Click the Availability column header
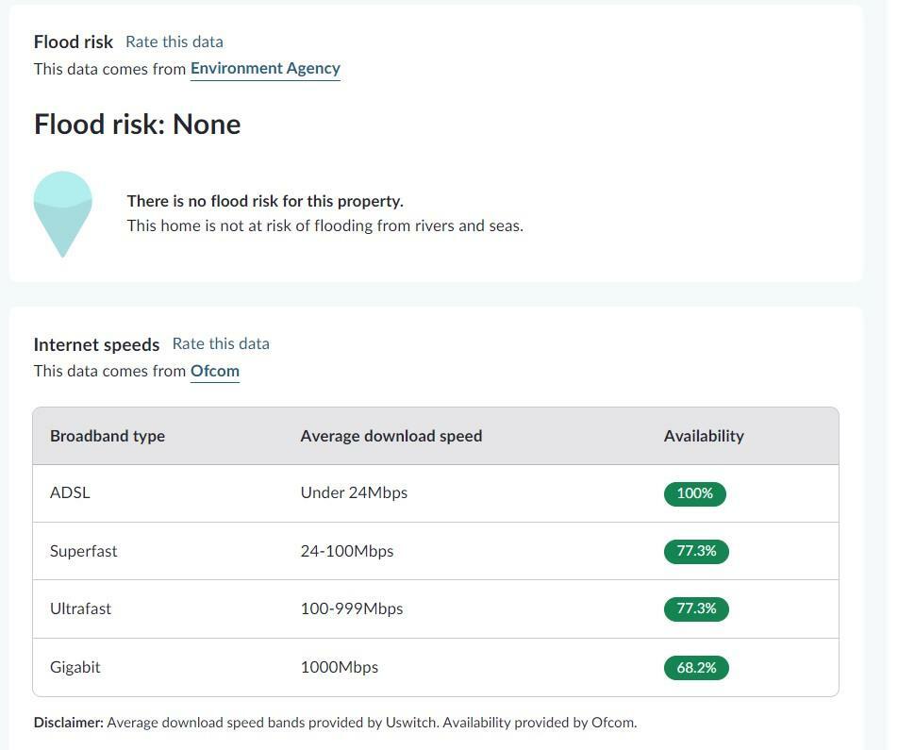 (704, 436)
